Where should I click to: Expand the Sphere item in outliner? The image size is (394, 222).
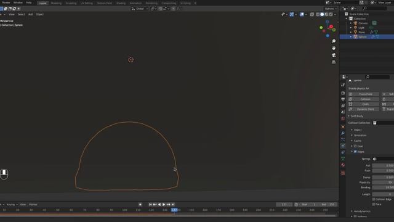[x=351, y=37]
